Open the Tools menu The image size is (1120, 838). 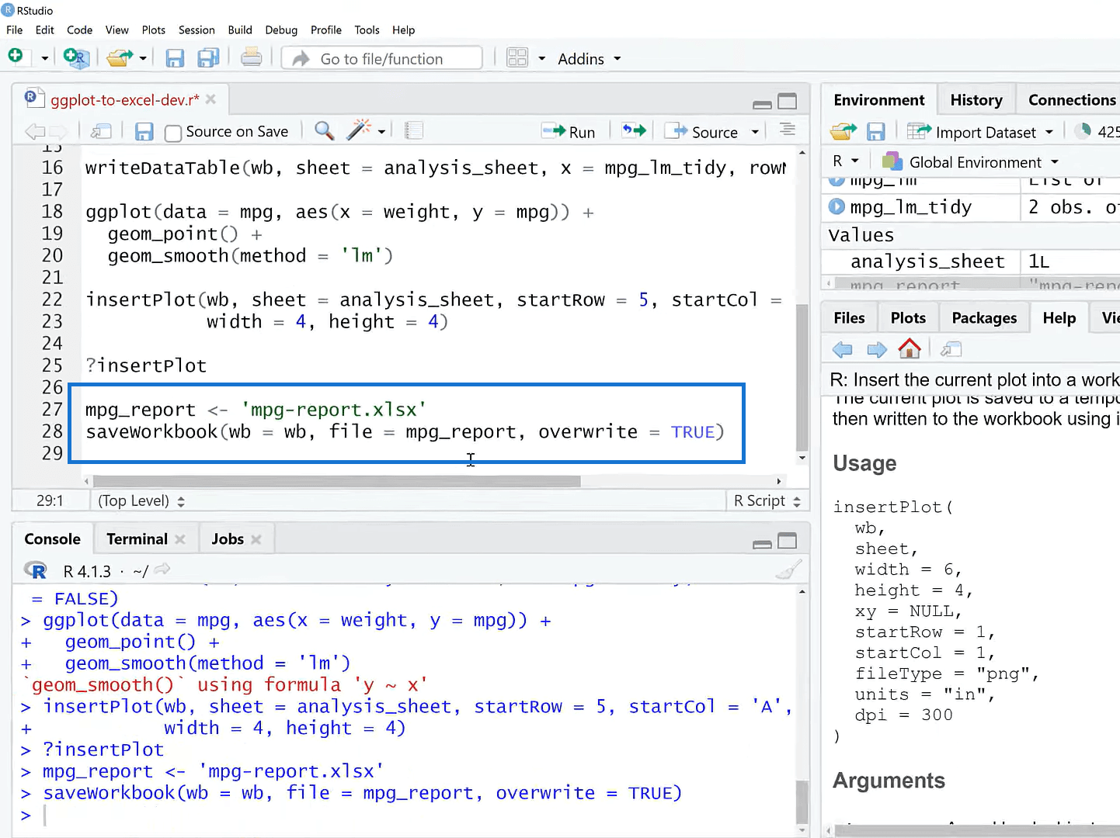coord(367,30)
